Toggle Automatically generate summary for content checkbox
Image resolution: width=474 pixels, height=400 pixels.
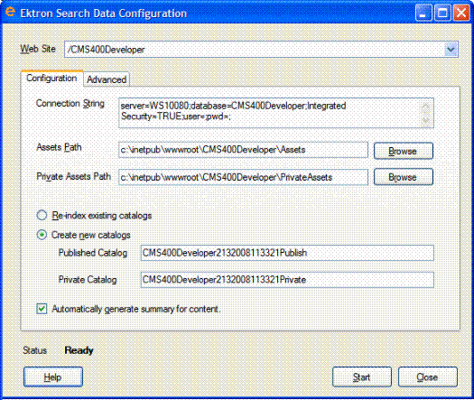pyautogui.click(x=42, y=309)
